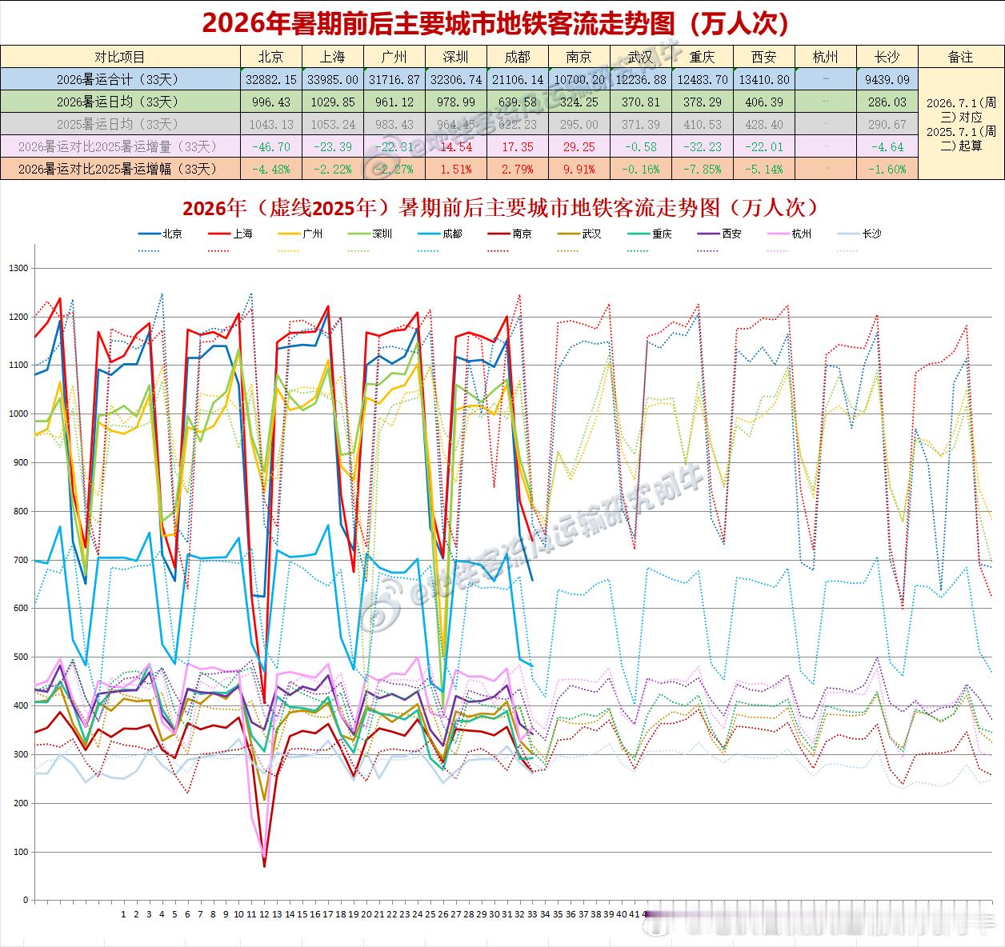This screenshot has width=1005, height=947.
Task: Click the 深圳 legend entry above the chart
Action: (370, 234)
